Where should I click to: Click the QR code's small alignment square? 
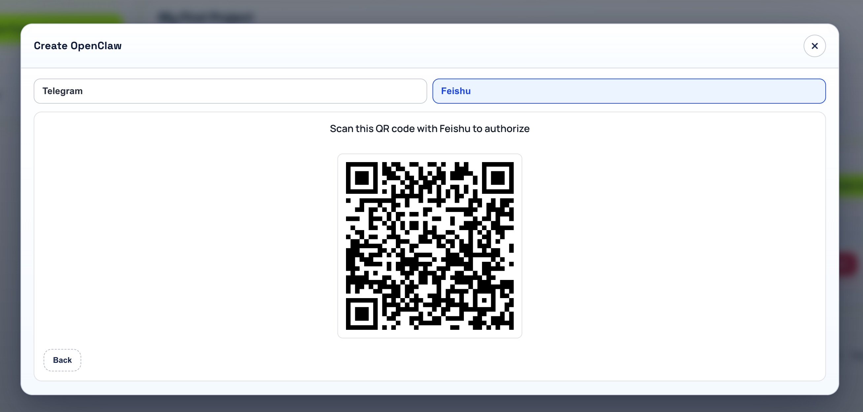coord(484,300)
